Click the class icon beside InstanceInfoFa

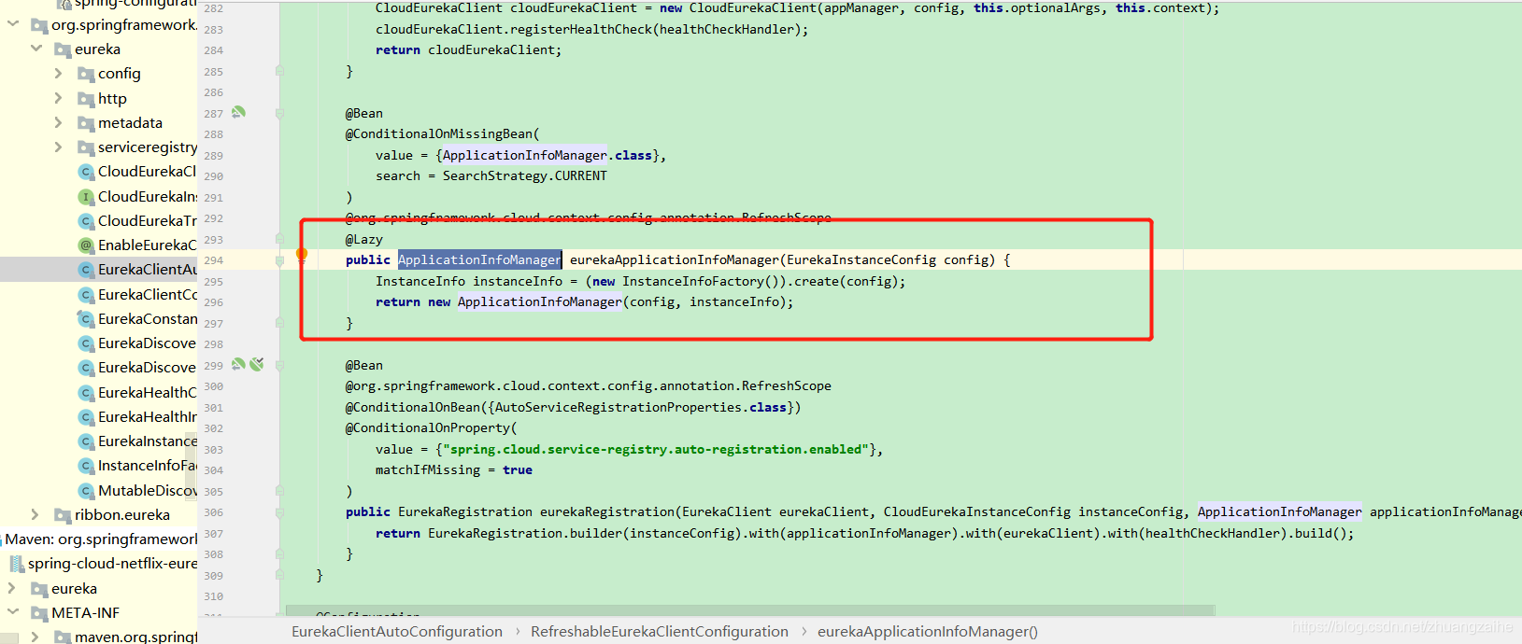click(x=86, y=466)
